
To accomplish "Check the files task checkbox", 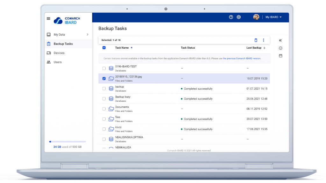I will point(104,119).
